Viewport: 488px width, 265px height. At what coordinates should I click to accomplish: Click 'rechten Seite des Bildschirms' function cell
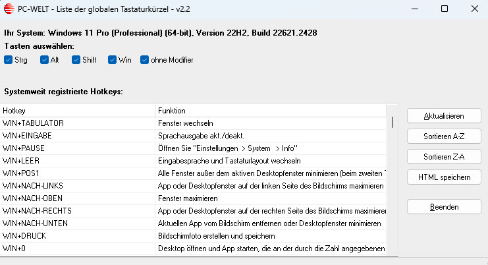271,211
